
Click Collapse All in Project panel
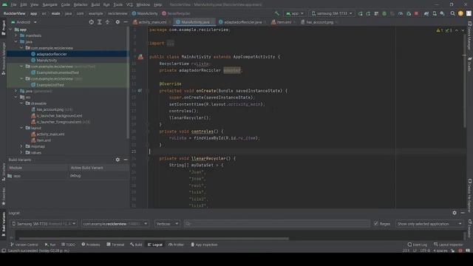point(107,22)
